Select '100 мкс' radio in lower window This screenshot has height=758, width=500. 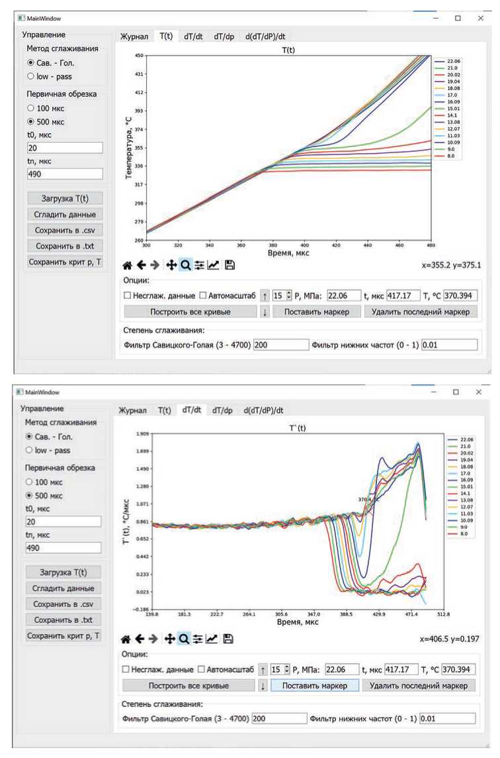[30, 482]
